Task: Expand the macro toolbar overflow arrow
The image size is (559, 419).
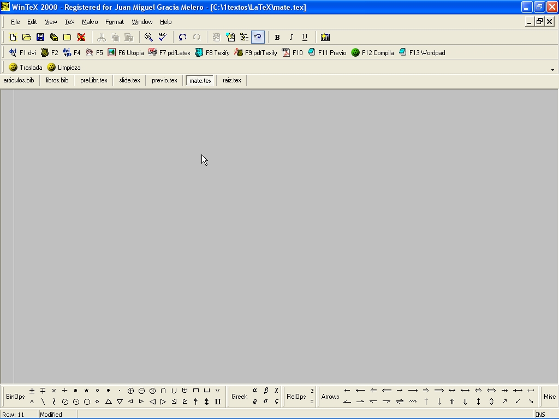Action: (x=552, y=70)
